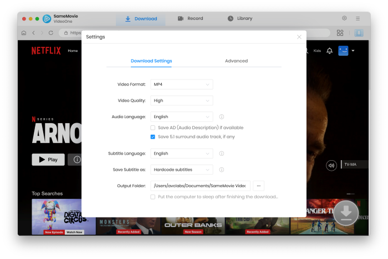Screen dimensions: 388x259
Task: Mute the Netflix preview audio
Action: point(331,165)
